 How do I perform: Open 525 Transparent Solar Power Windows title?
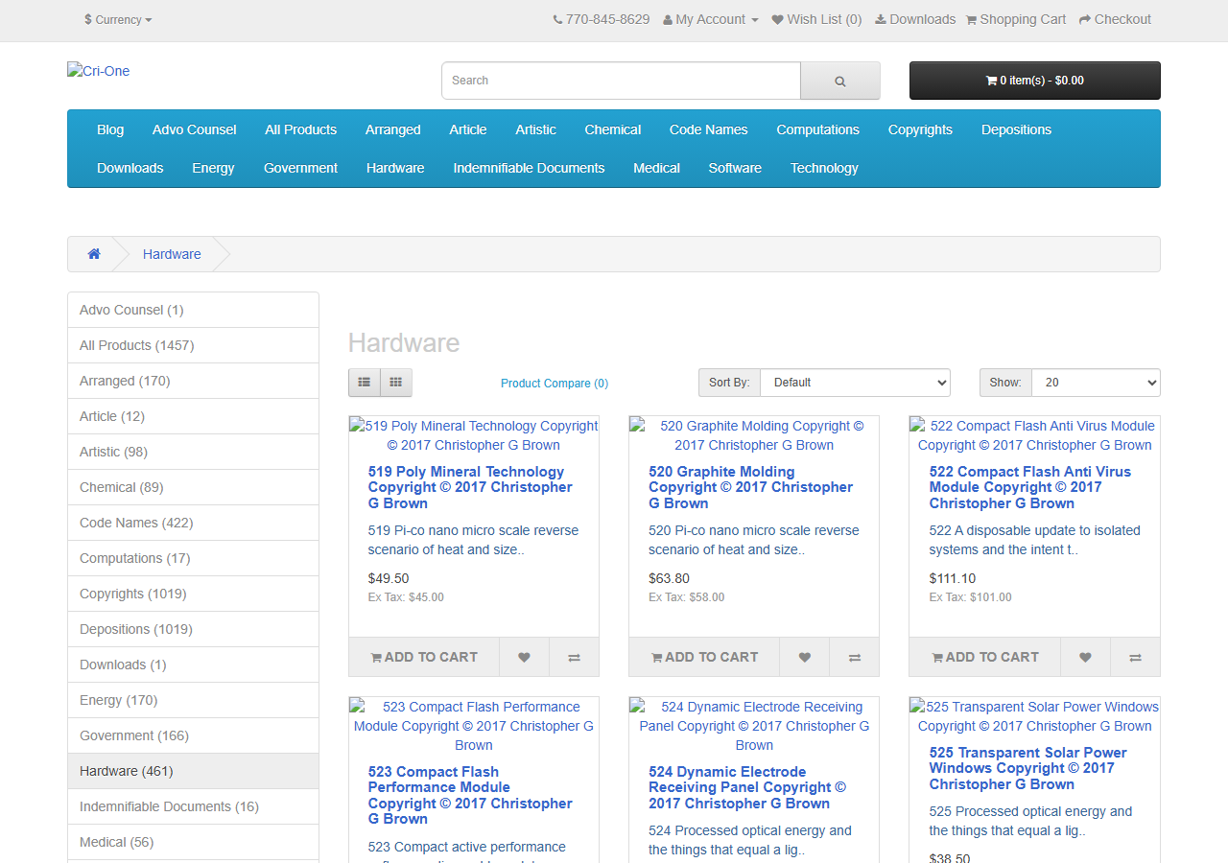tap(1027, 768)
